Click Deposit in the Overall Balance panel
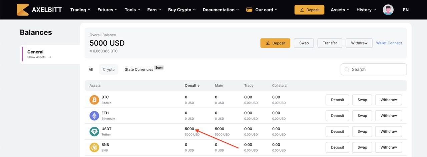The height and width of the screenshot is (157, 427). (275, 43)
